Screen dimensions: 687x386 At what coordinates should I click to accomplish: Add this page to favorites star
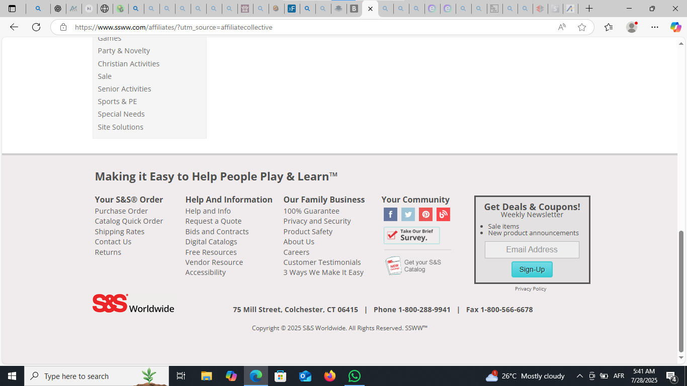[x=582, y=27]
